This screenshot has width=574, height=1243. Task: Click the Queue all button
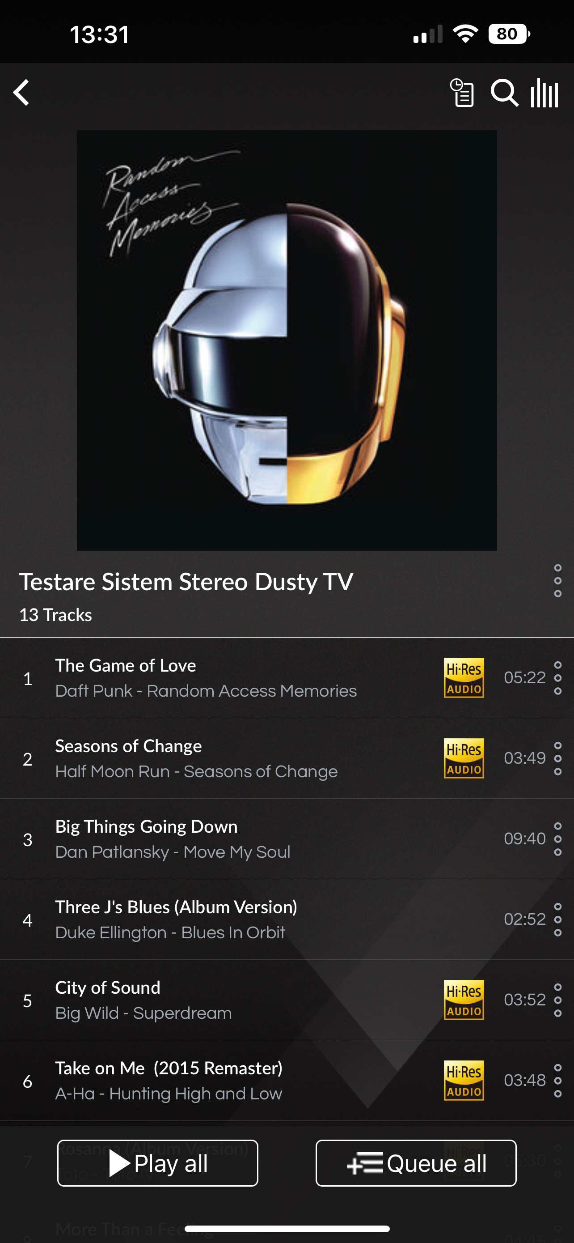click(x=416, y=1163)
